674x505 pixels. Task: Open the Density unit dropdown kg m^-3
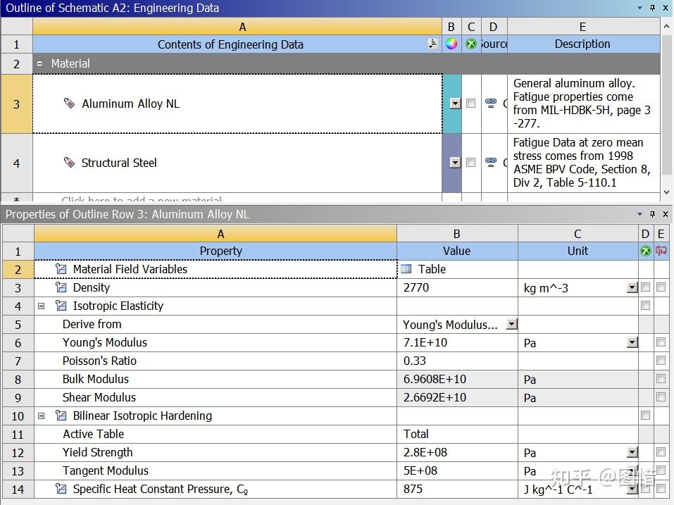point(632,287)
